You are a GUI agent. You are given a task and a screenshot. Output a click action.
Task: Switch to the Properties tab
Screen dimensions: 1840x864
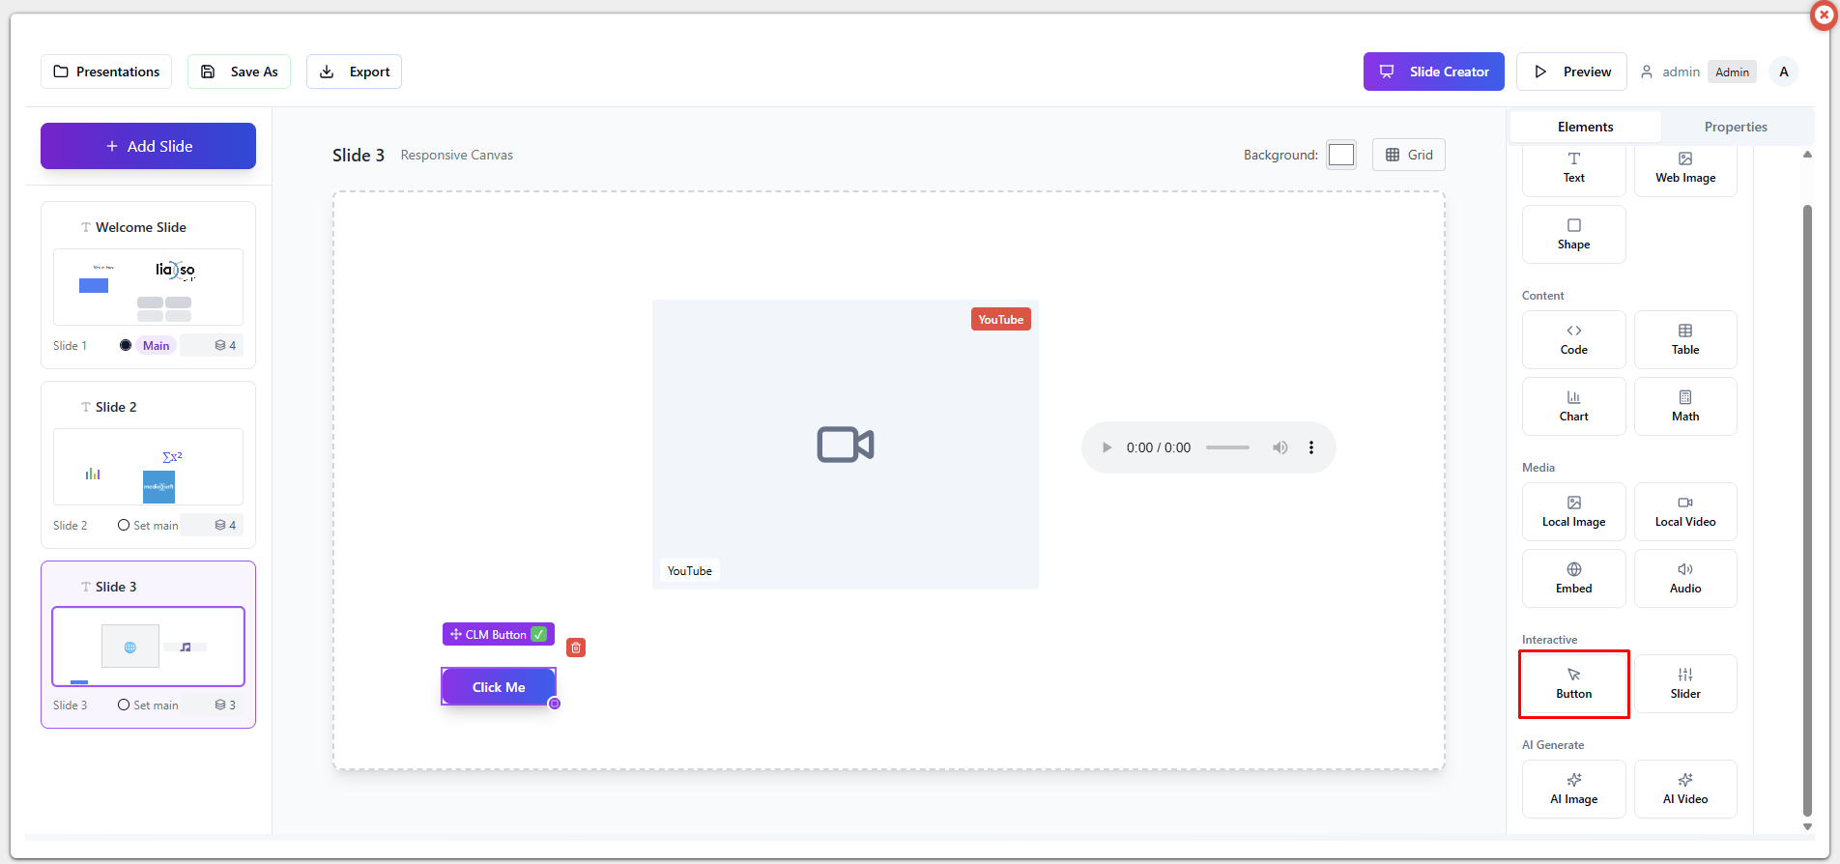tap(1735, 127)
